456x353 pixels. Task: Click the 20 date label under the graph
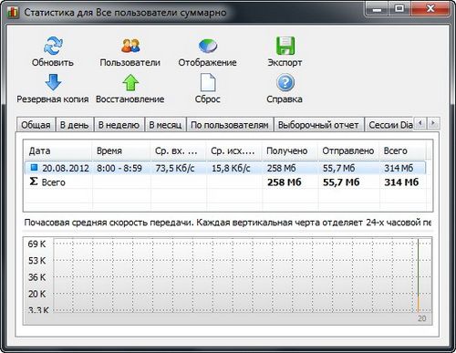tap(422, 318)
